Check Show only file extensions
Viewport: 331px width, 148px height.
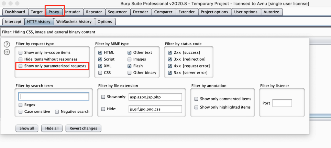pos(103,97)
